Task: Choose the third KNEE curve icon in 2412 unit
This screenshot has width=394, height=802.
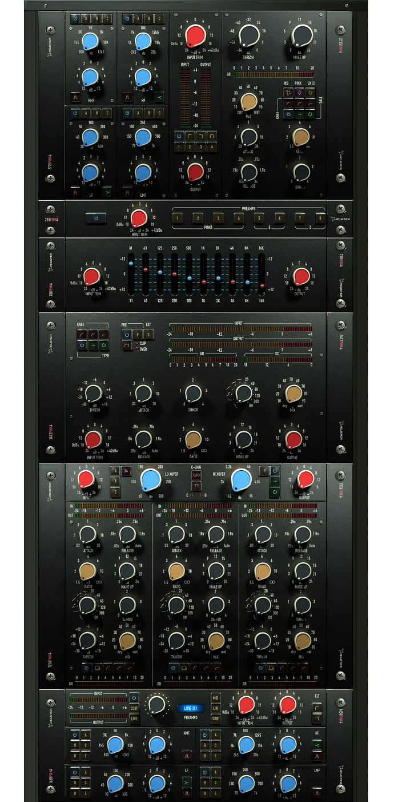Action: (103, 333)
